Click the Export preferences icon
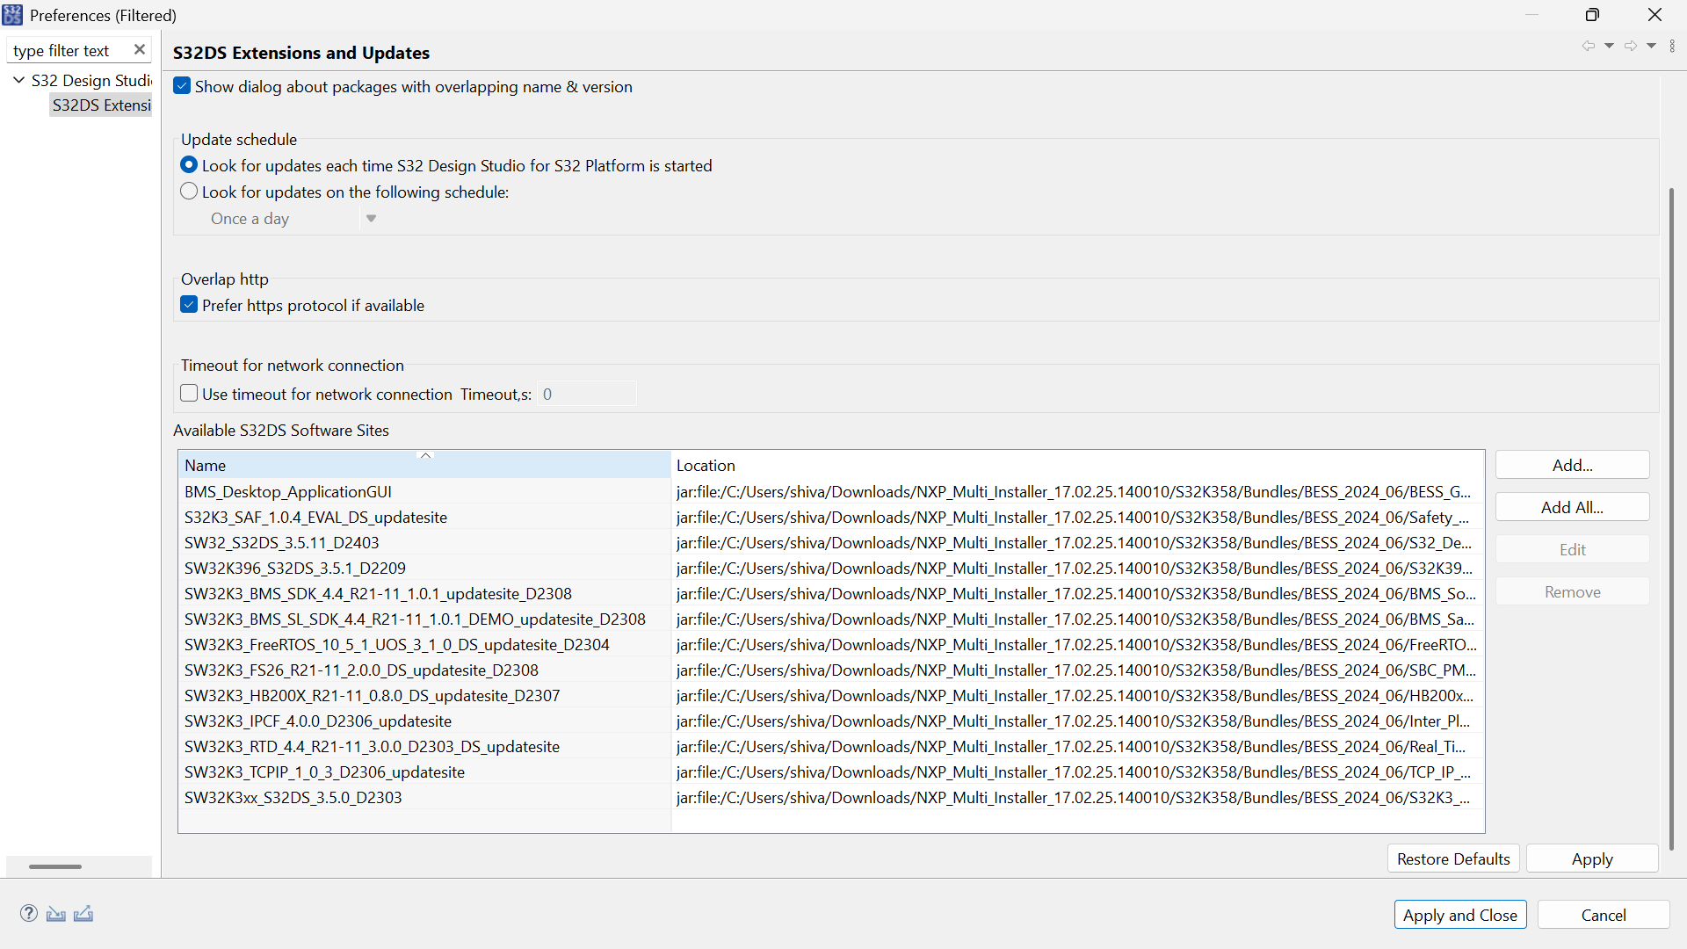The image size is (1687, 949). tap(83, 914)
